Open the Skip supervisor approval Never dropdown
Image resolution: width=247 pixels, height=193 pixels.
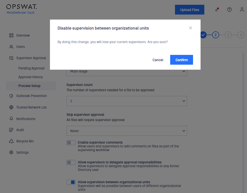click(x=127, y=131)
